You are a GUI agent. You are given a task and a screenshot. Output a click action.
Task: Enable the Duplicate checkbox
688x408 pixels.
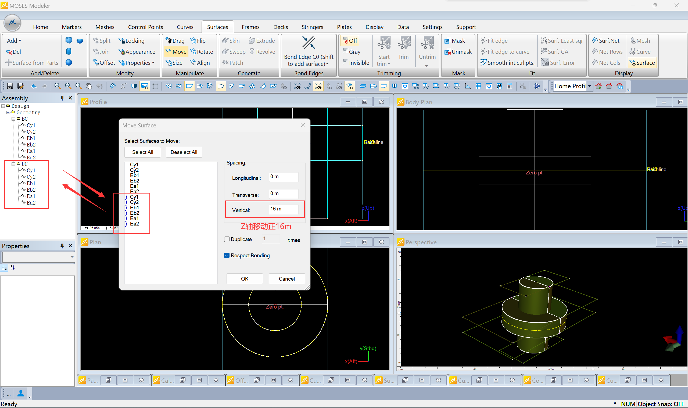tap(227, 239)
